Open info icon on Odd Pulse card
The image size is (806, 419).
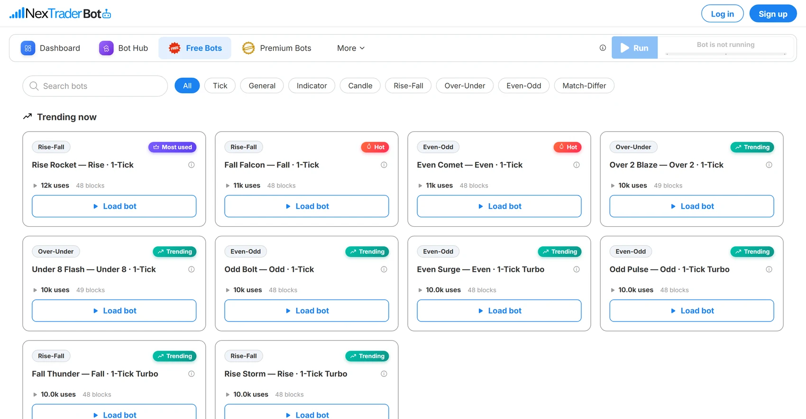[x=769, y=269]
